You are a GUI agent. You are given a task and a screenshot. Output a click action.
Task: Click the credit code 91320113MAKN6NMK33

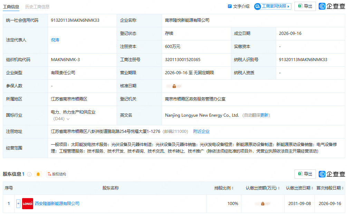click(75, 20)
